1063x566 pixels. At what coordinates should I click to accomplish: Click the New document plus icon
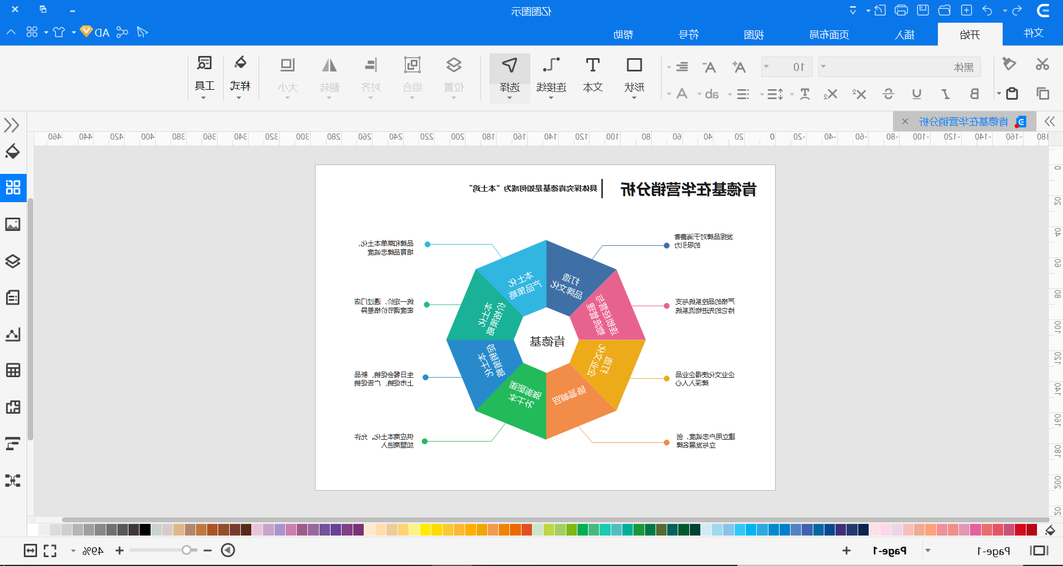point(967,11)
